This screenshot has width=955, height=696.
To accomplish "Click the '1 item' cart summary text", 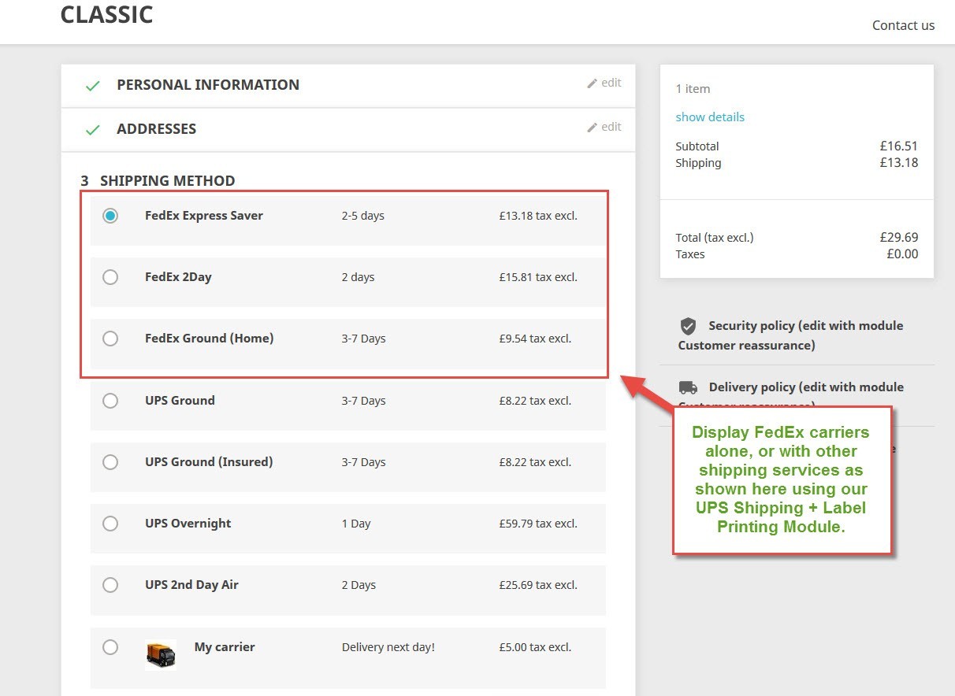I will pos(693,89).
